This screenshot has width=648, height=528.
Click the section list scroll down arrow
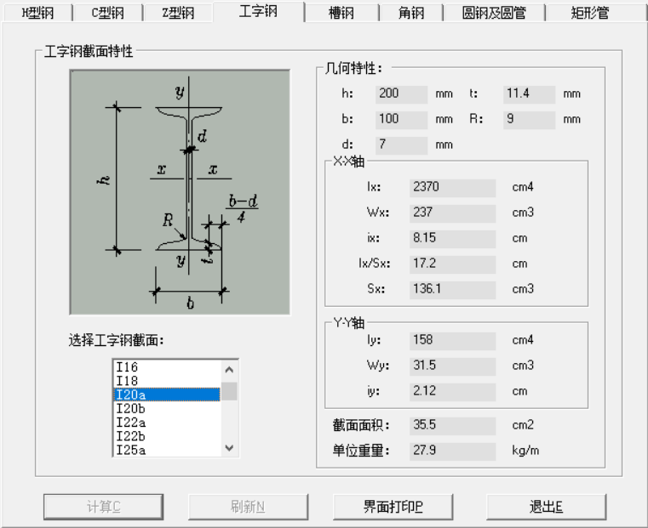[229, 447]
